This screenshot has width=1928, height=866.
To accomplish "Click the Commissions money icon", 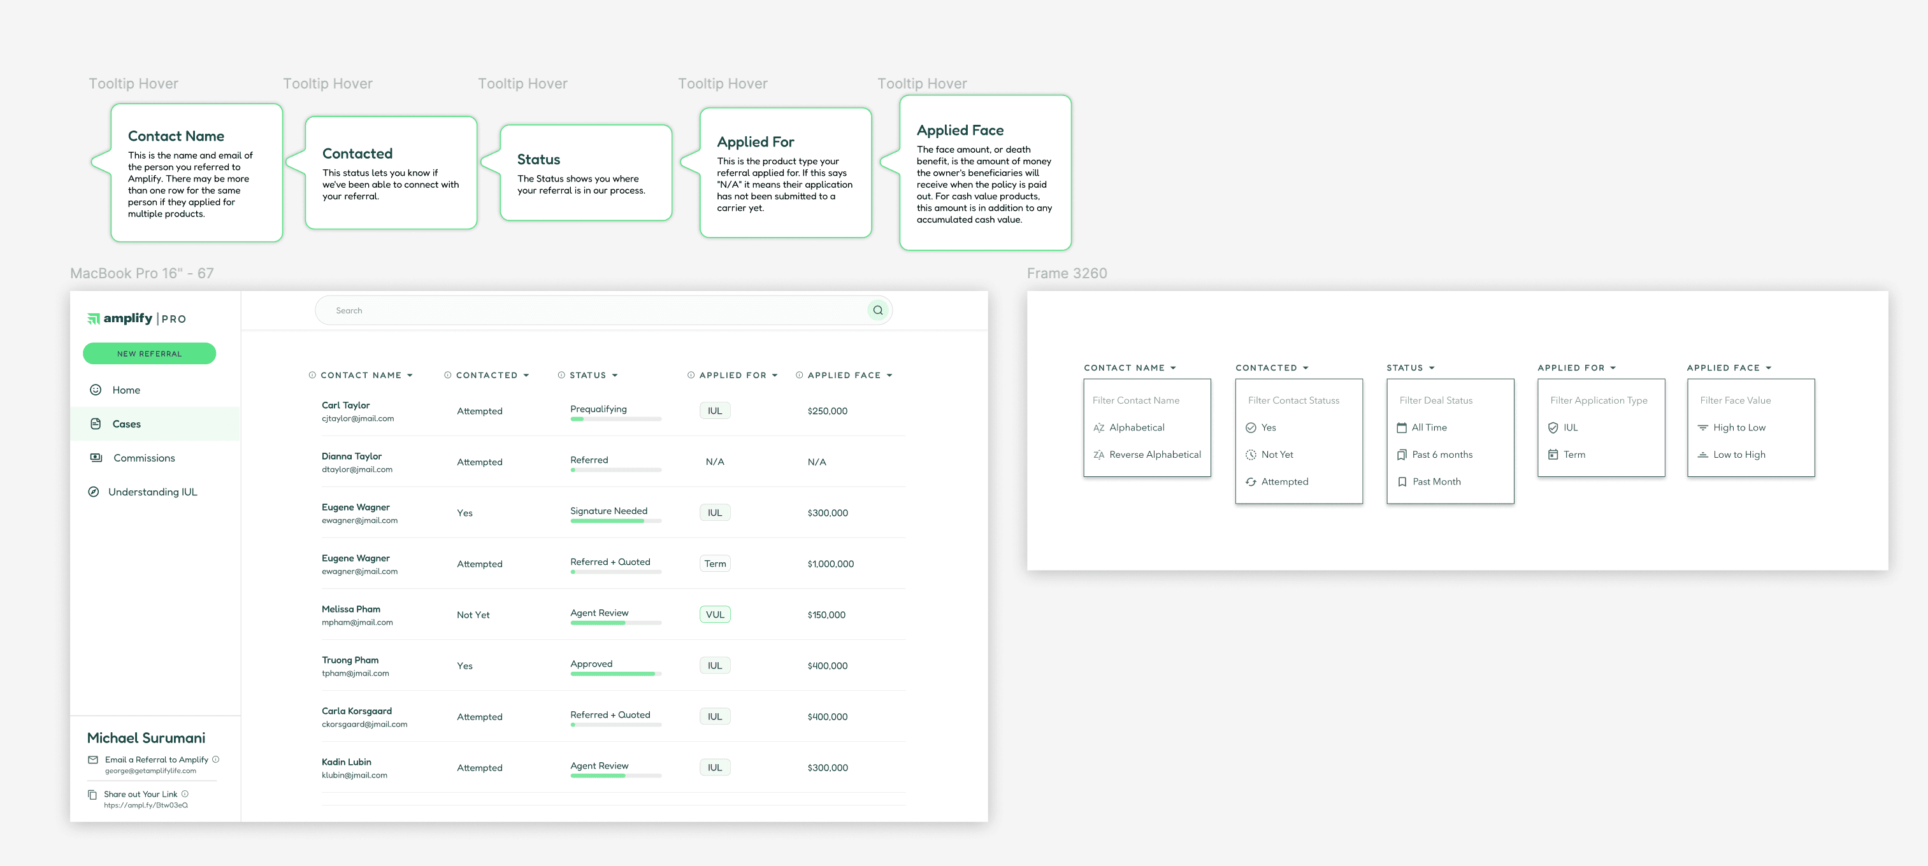I will pyautogui.click(x=96, y=458).
